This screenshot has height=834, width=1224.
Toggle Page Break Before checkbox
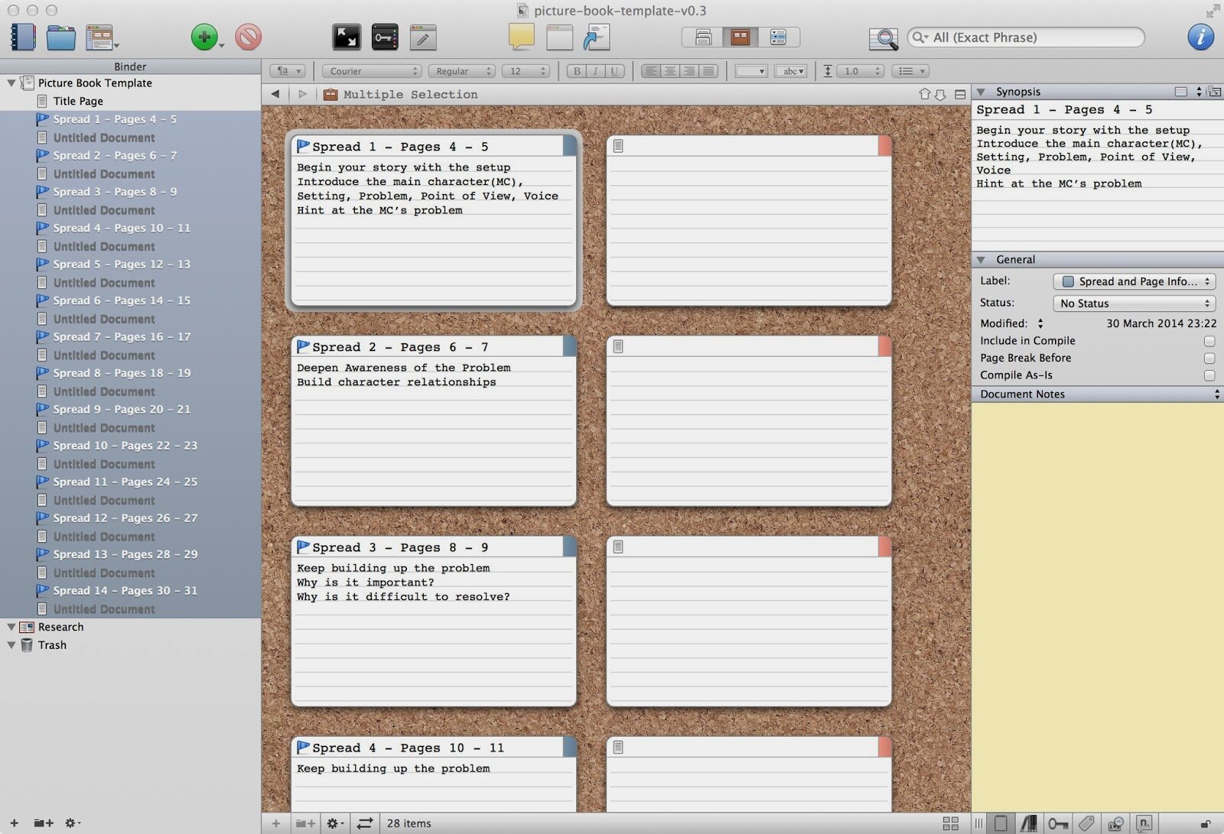tap(1209, 358)
